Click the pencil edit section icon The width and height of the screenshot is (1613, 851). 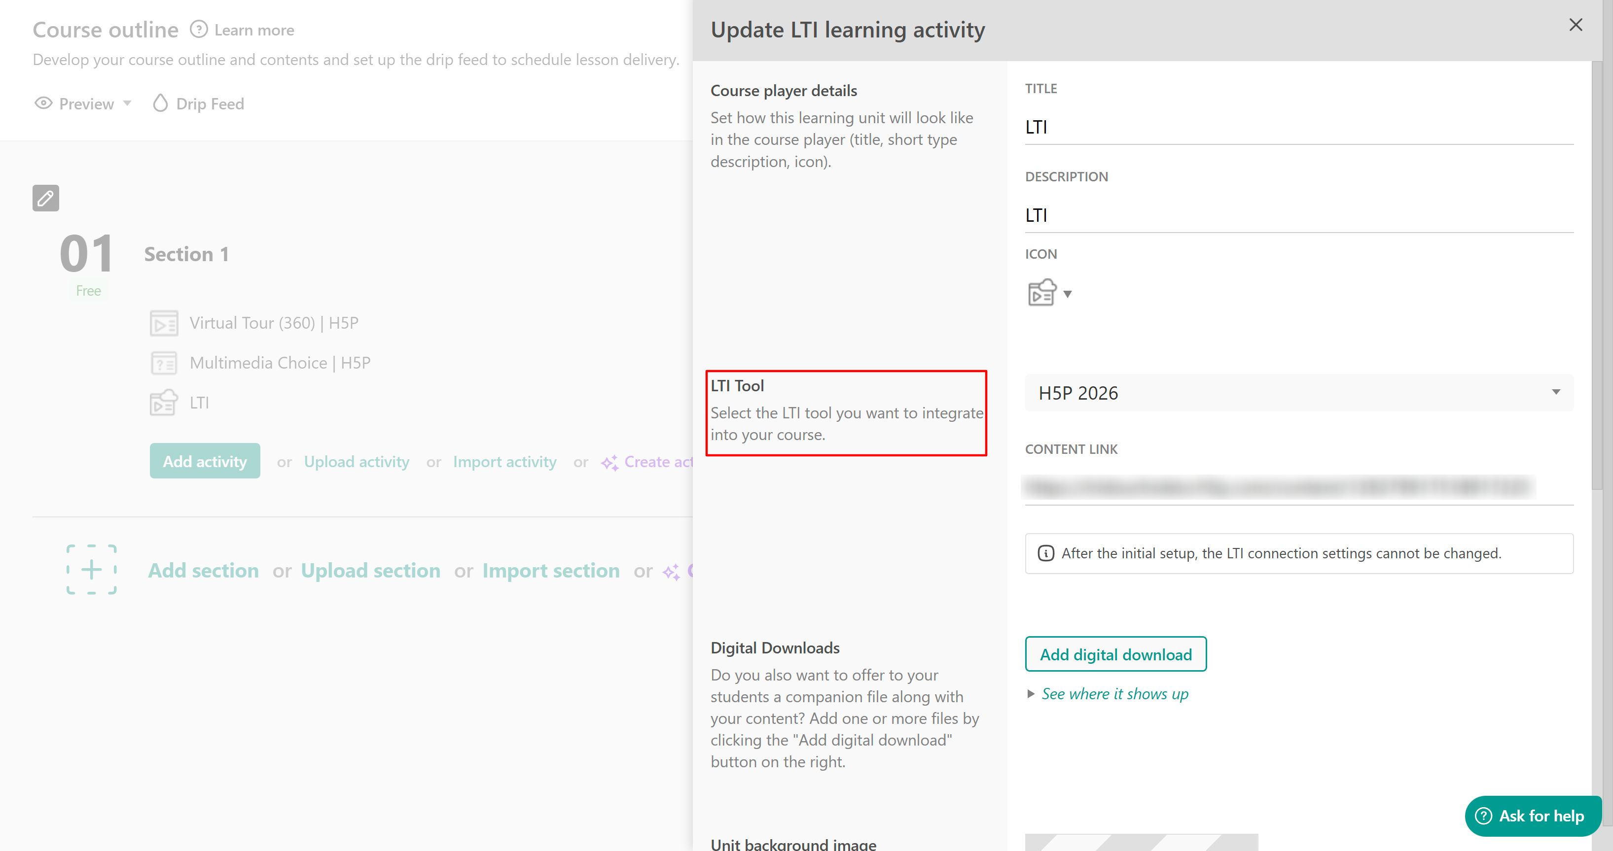tap(46, 199)
